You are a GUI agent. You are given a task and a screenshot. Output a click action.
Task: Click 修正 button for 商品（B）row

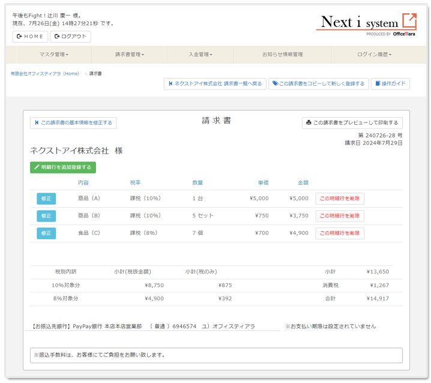(x=46, y=216)
